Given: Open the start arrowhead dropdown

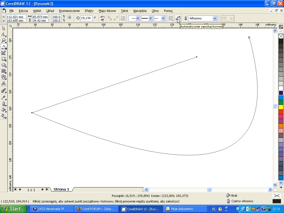Looking at the screenshot, I should click(x=138, y=18).
